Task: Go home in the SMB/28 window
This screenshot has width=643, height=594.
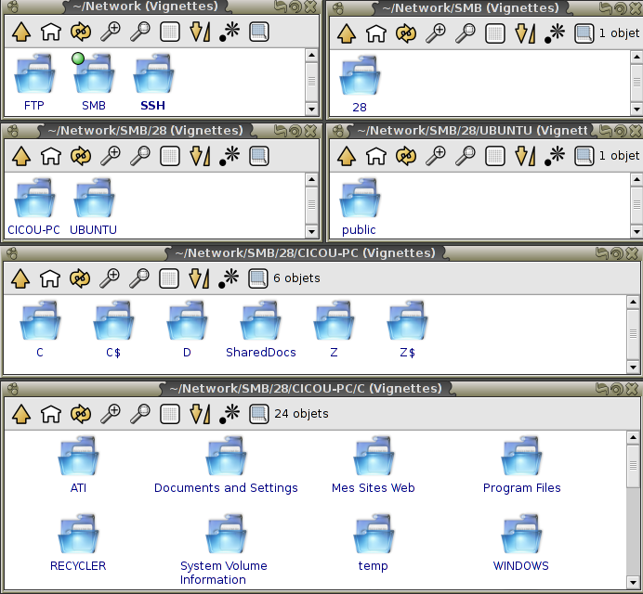Action: (51, 156)
